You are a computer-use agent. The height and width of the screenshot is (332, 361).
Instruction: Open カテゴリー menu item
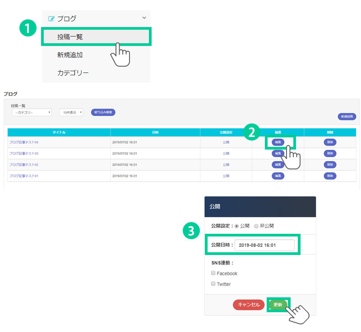click(73, 73)
